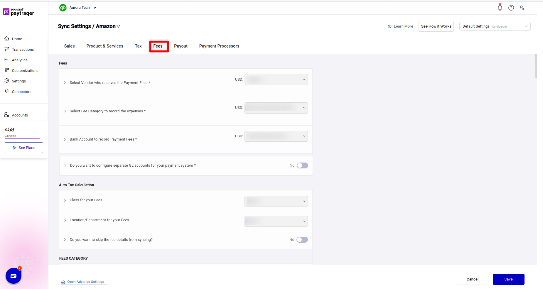The width and height of the screenshot is (543, 289).
Task: Open the chat support bubble
Action: pyautogui.click(x=14, y=276)
